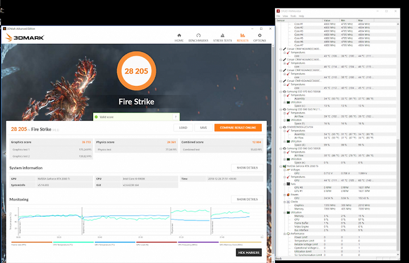Click the NVIDIA GeForce RTX 2080 Ti device icon
Viewport: 409px width, 263px height.
tap(285, 166)
